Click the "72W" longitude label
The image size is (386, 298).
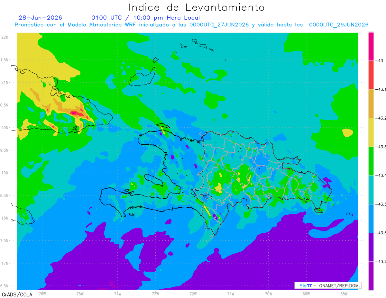click(193, 293)
